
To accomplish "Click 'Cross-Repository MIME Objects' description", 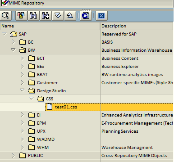I will click(134, 156).
